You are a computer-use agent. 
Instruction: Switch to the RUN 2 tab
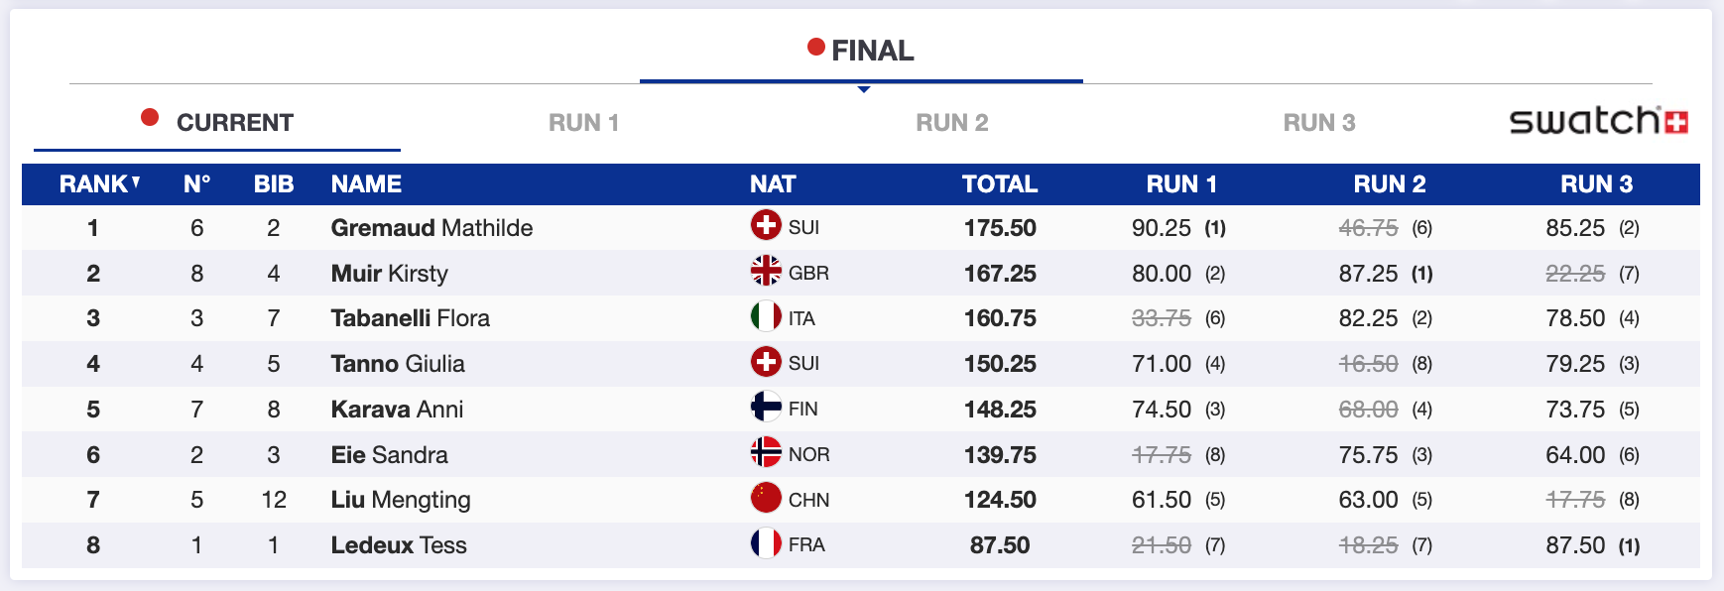click(x=951, y=123)
